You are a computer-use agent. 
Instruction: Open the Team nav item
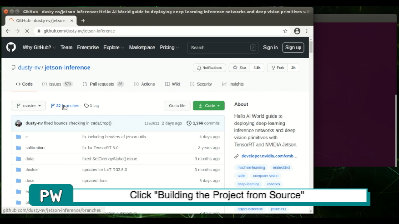tap(66, 47)
